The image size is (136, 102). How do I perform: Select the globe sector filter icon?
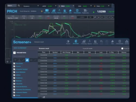click(27, 60)
